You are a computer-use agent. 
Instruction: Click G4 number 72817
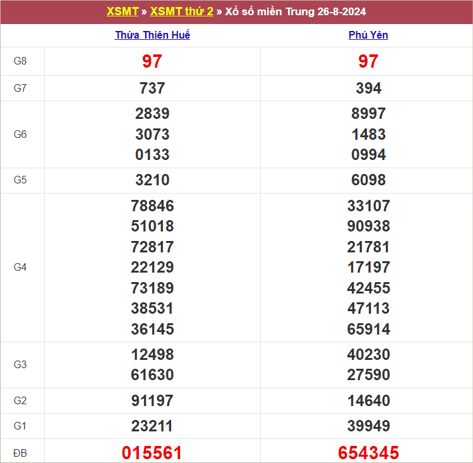coord(152,247)
